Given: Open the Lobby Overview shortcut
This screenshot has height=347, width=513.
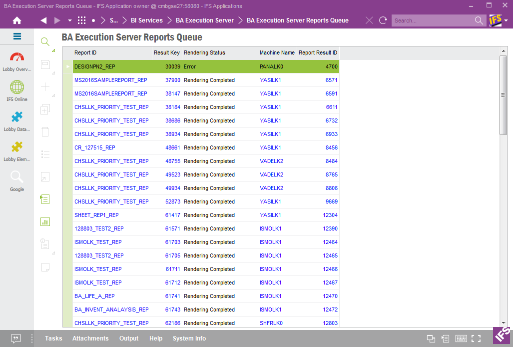Looking at the screenshot, I should click(x=17, y=61).
